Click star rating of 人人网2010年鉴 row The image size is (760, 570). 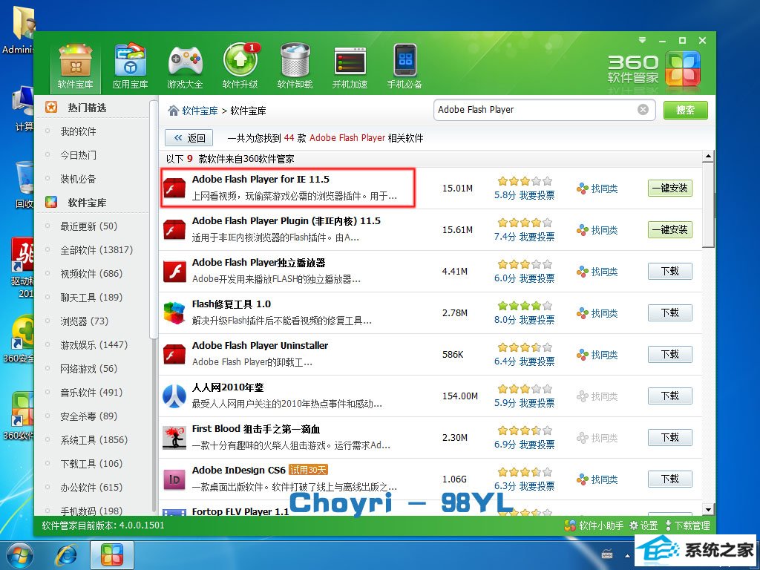coord(525,389)
